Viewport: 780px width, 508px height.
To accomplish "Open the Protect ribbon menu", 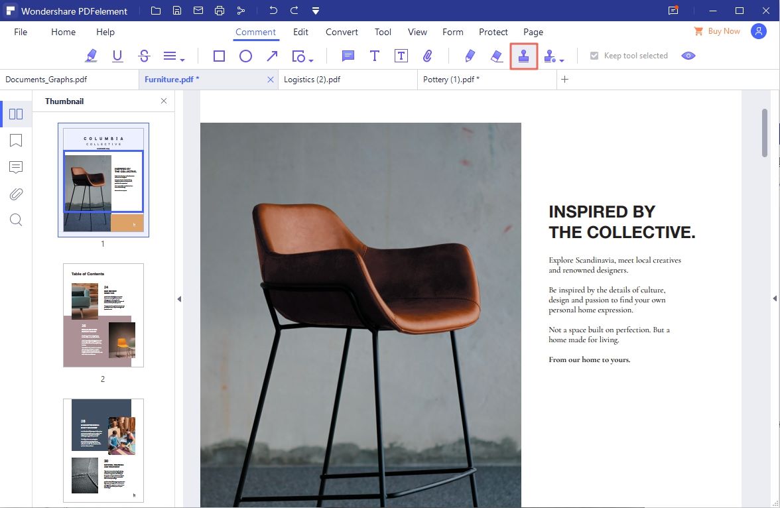I will [493, 32].
